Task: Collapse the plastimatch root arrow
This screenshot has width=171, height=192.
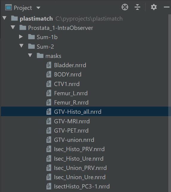Action: [x=4, y=18]
